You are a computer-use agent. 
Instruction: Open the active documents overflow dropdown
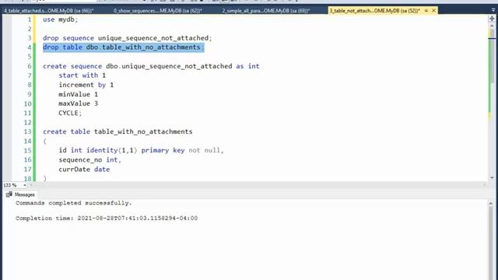pyautogui.click(x=493, y=10)
